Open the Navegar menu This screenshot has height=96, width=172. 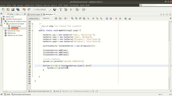tap(20, 5)
